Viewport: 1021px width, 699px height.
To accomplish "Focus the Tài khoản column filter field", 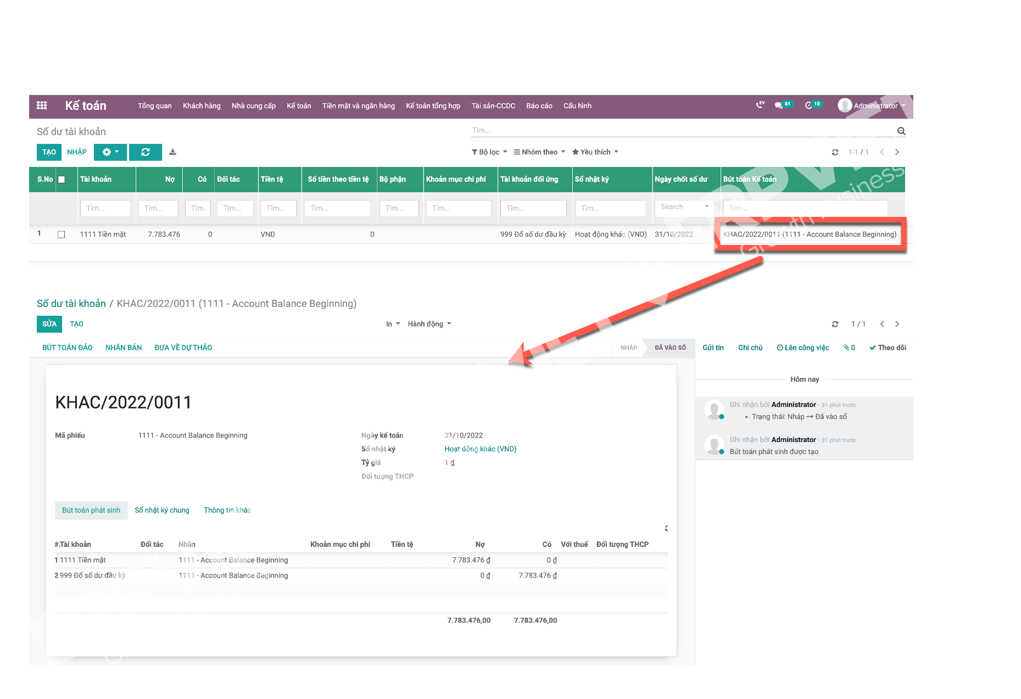I will click(x=105, y=208).
